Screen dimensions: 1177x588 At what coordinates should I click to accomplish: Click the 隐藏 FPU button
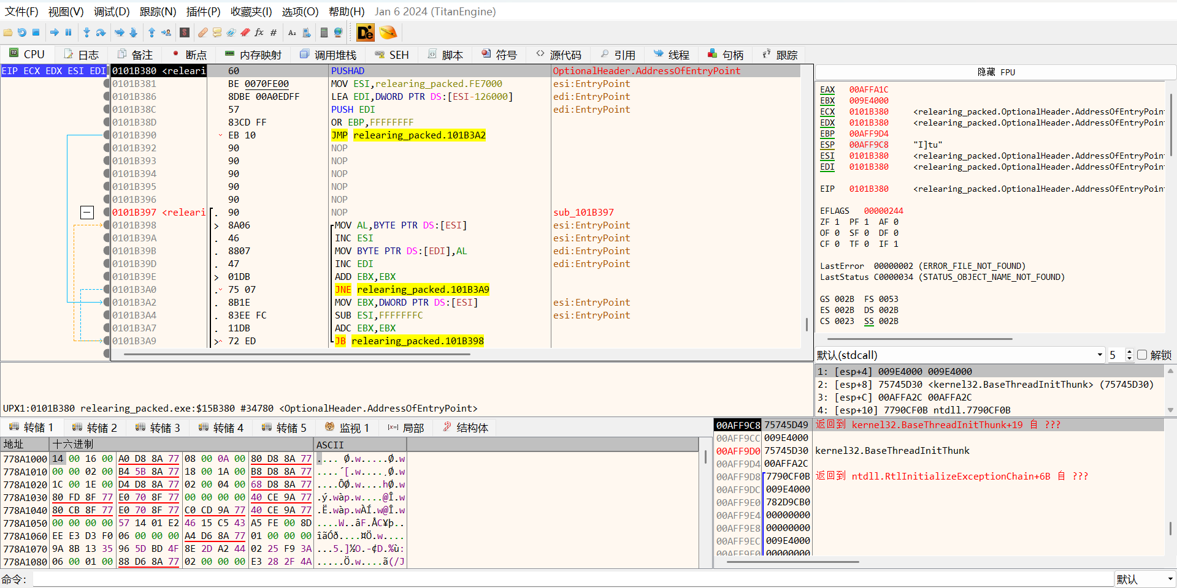(x=995, y=72)
